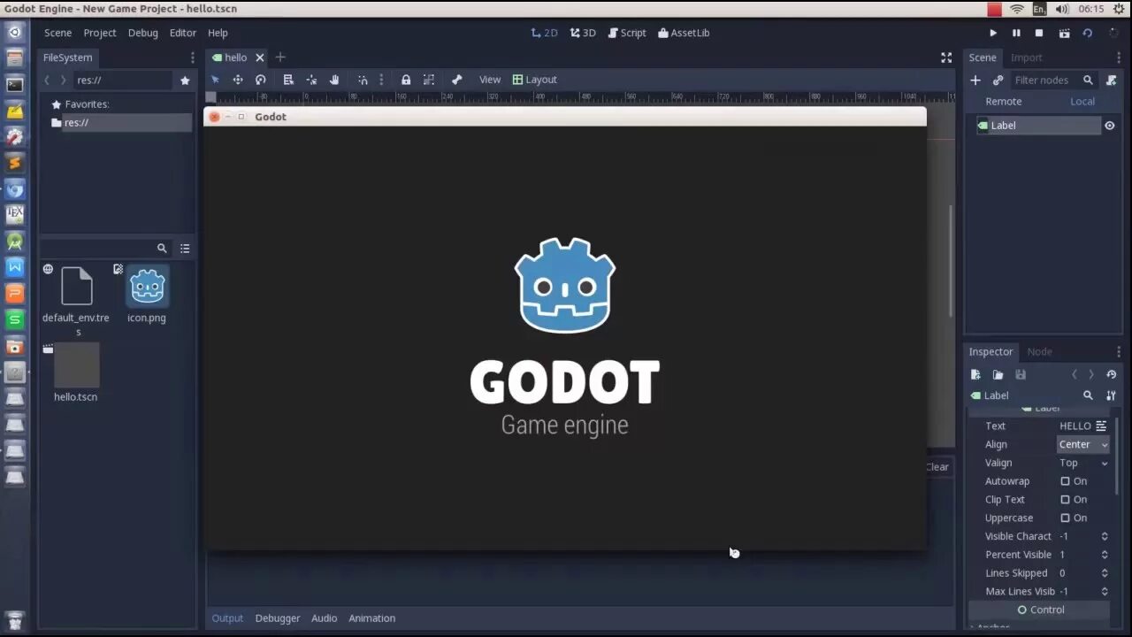Open the Project menu
This screenshot has width=1132, height=637.
100,33
